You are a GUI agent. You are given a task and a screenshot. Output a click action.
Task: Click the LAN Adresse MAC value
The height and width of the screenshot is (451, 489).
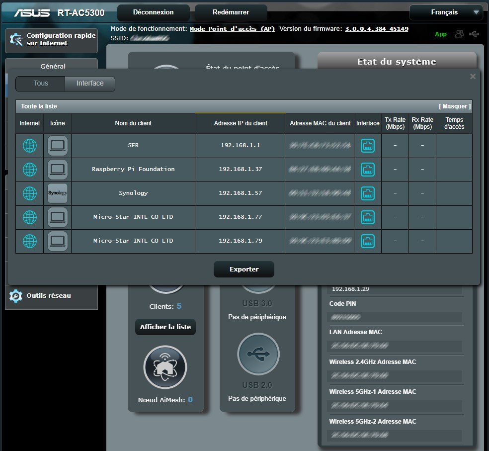pos(395,346)
